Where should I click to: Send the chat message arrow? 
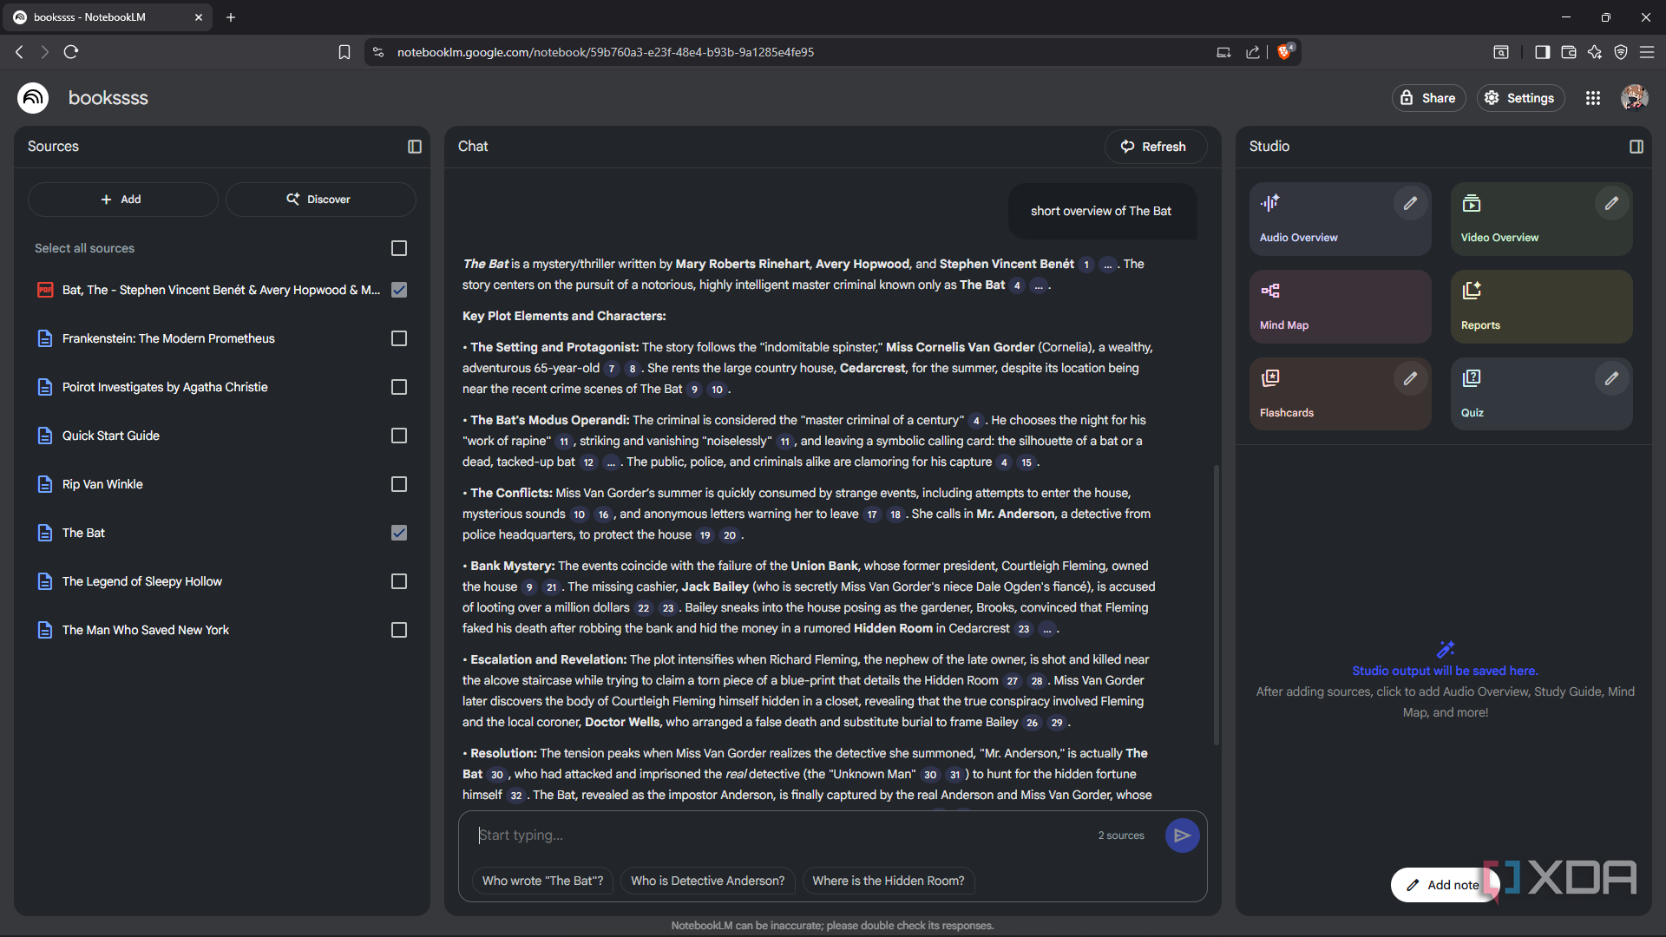(x=1182, y=835)
